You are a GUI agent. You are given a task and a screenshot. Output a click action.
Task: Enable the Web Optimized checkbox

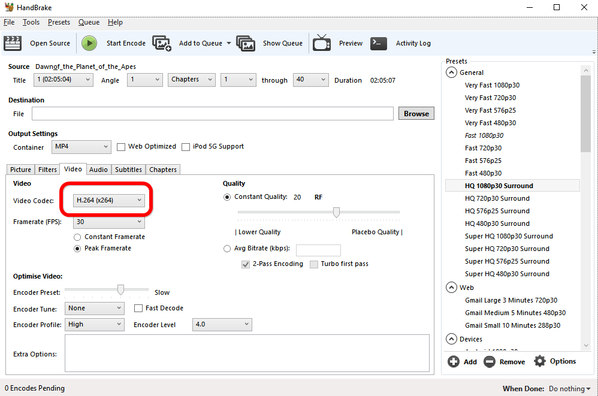[x=121, y=147]
